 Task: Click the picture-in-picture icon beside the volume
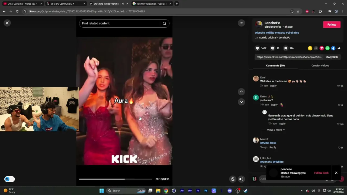[233, 179]
